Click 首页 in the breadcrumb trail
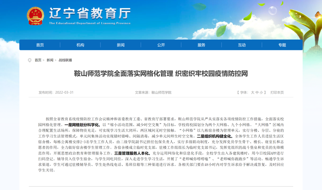Image resolution: width=322 pixels, height=190 pixels. tap(38, 60)
